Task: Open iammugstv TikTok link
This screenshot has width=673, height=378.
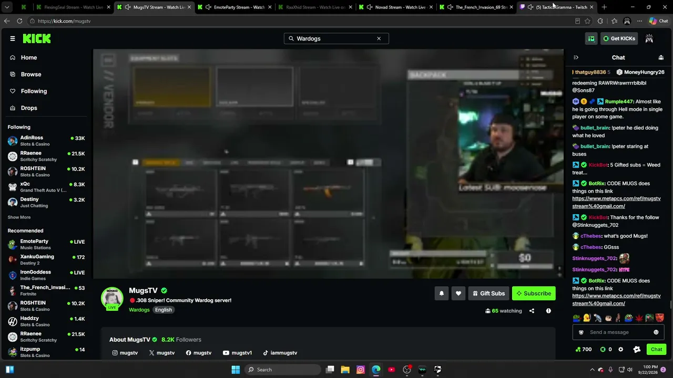Action: click(280, 353)
